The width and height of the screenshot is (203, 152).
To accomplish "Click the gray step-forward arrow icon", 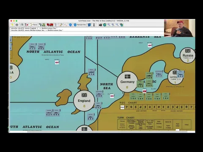I will 17,25.
